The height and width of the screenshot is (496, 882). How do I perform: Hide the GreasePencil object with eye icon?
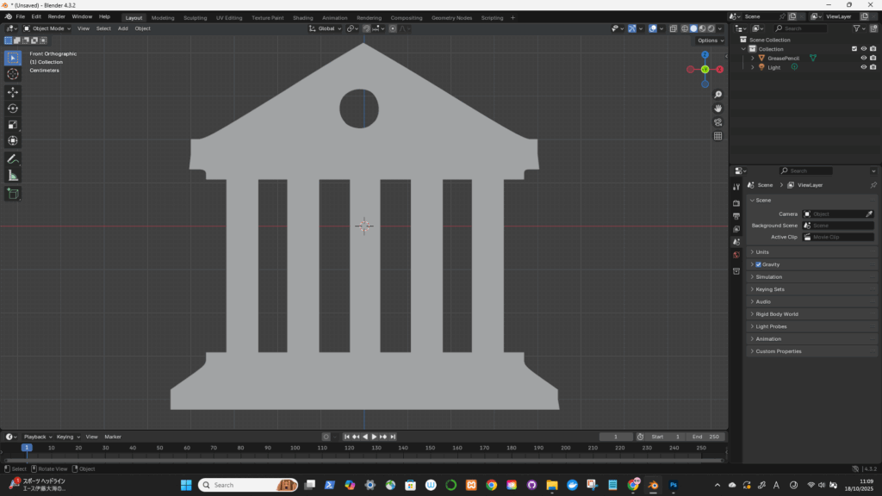tap(863, 58)
